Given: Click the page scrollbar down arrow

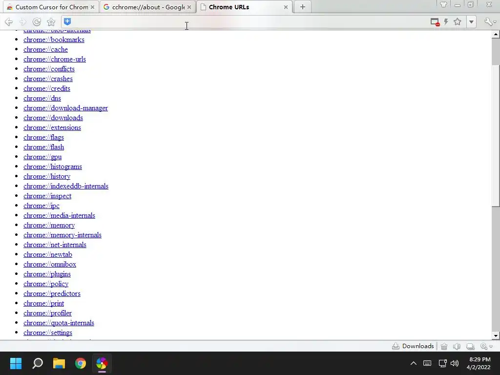Looking at the screenshot, I should pos(496,335).
